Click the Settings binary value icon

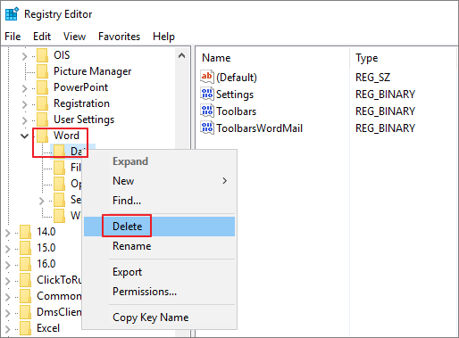tap(207, 94)
